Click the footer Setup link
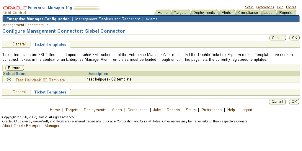The image size is (302, 151). pos(191,110)
